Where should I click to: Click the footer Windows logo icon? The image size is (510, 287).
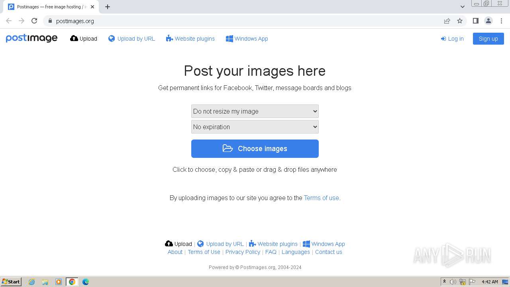click(x=306, y=244)
